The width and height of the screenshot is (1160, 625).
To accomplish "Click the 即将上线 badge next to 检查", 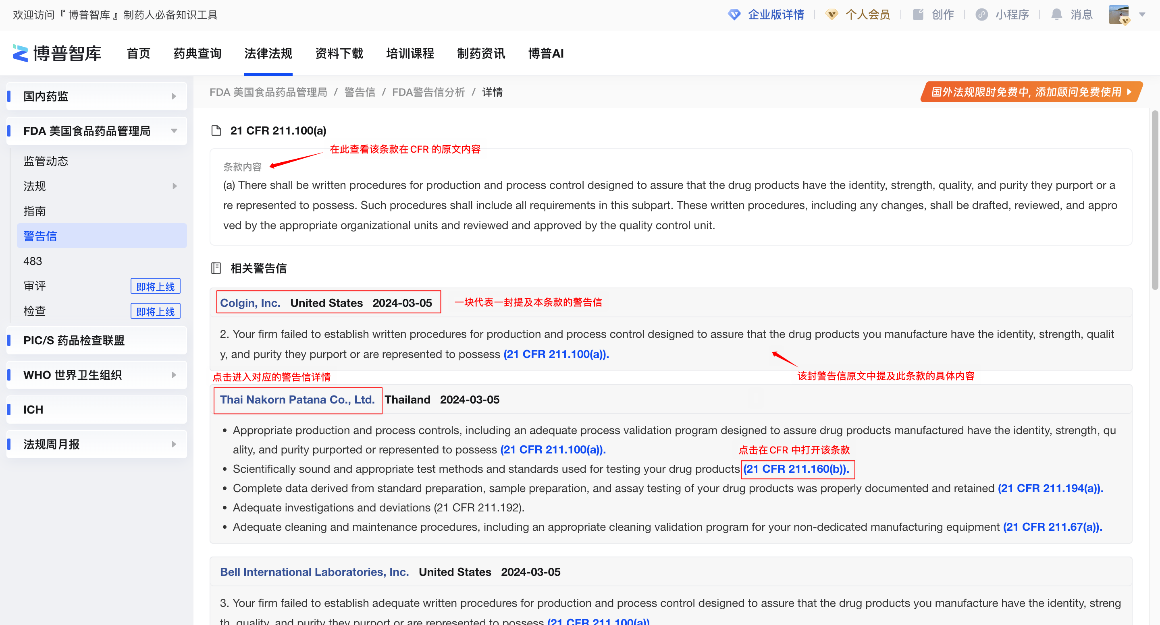I will coord(155,311).
